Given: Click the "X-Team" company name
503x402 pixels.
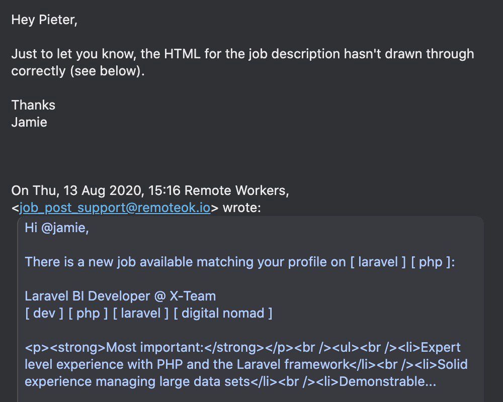Looking at the screenshot, I should pyautogui.click(x=191, y=296).
